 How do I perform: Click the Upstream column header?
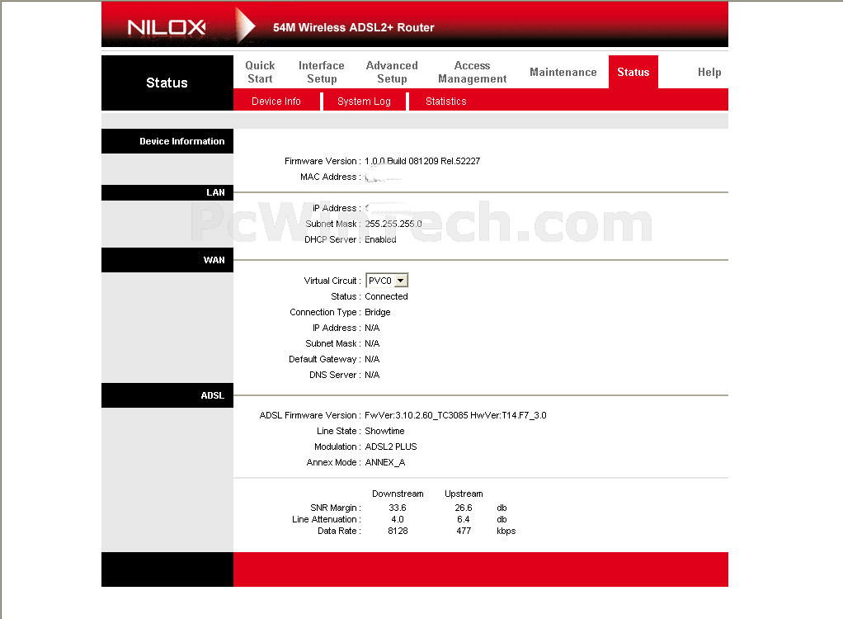pyautogui.click(x=464, y=494)
